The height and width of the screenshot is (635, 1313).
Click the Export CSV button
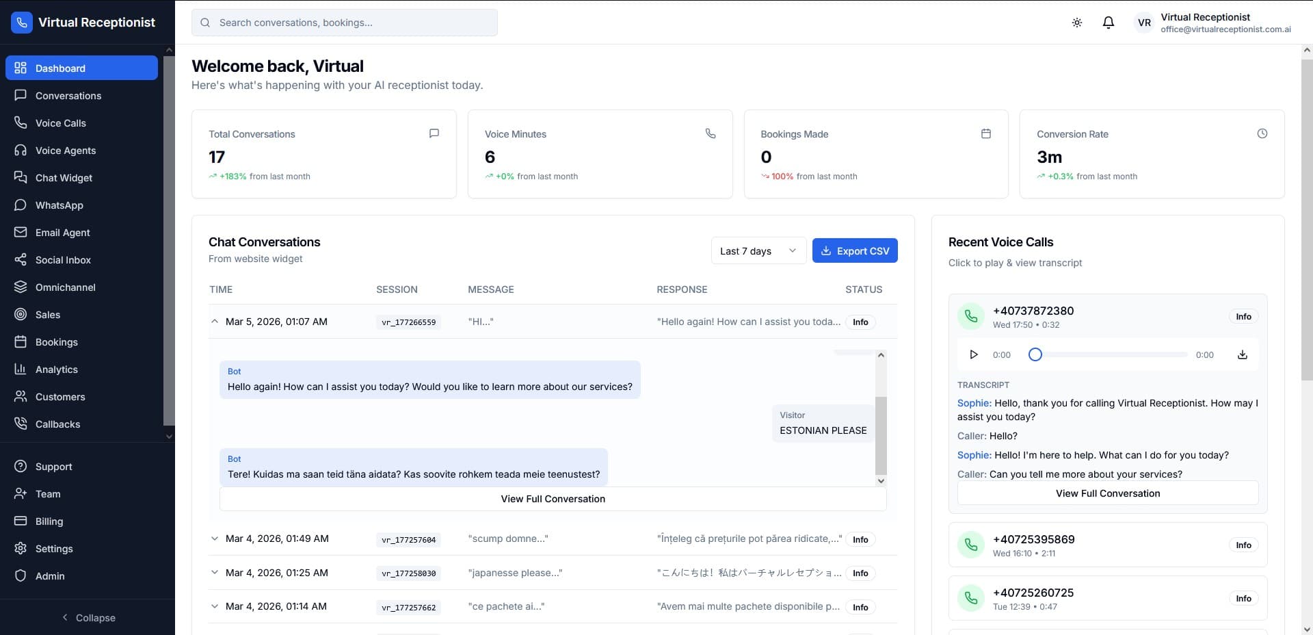coord(855,250)
